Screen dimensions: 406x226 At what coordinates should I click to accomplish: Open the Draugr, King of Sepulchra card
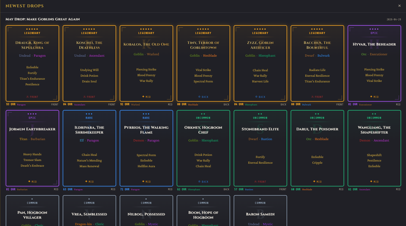32,63
